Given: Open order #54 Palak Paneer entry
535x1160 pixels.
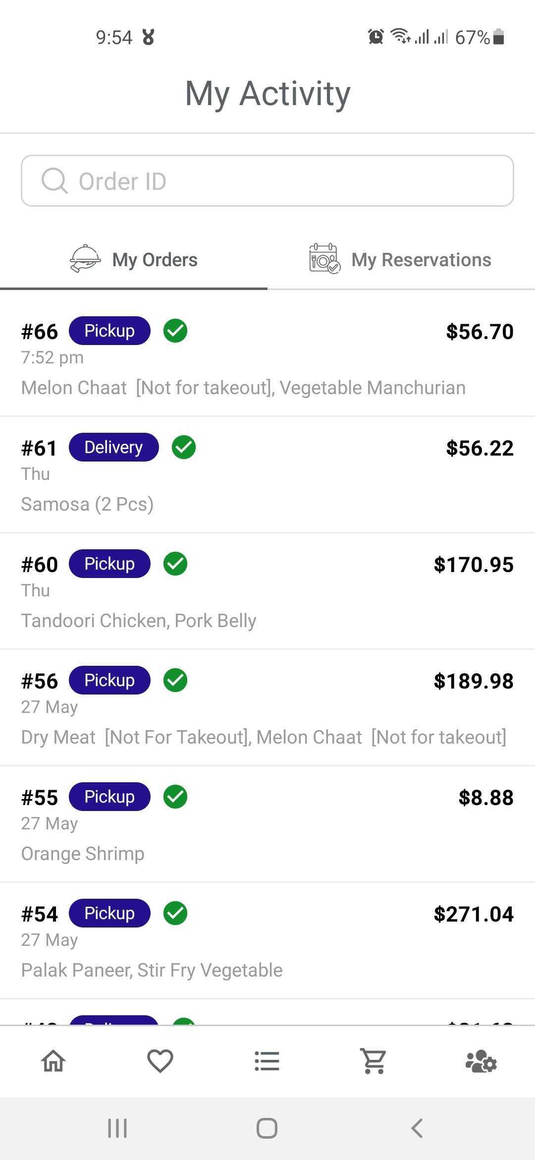Looking at the screenshot, I should (267, 941).
